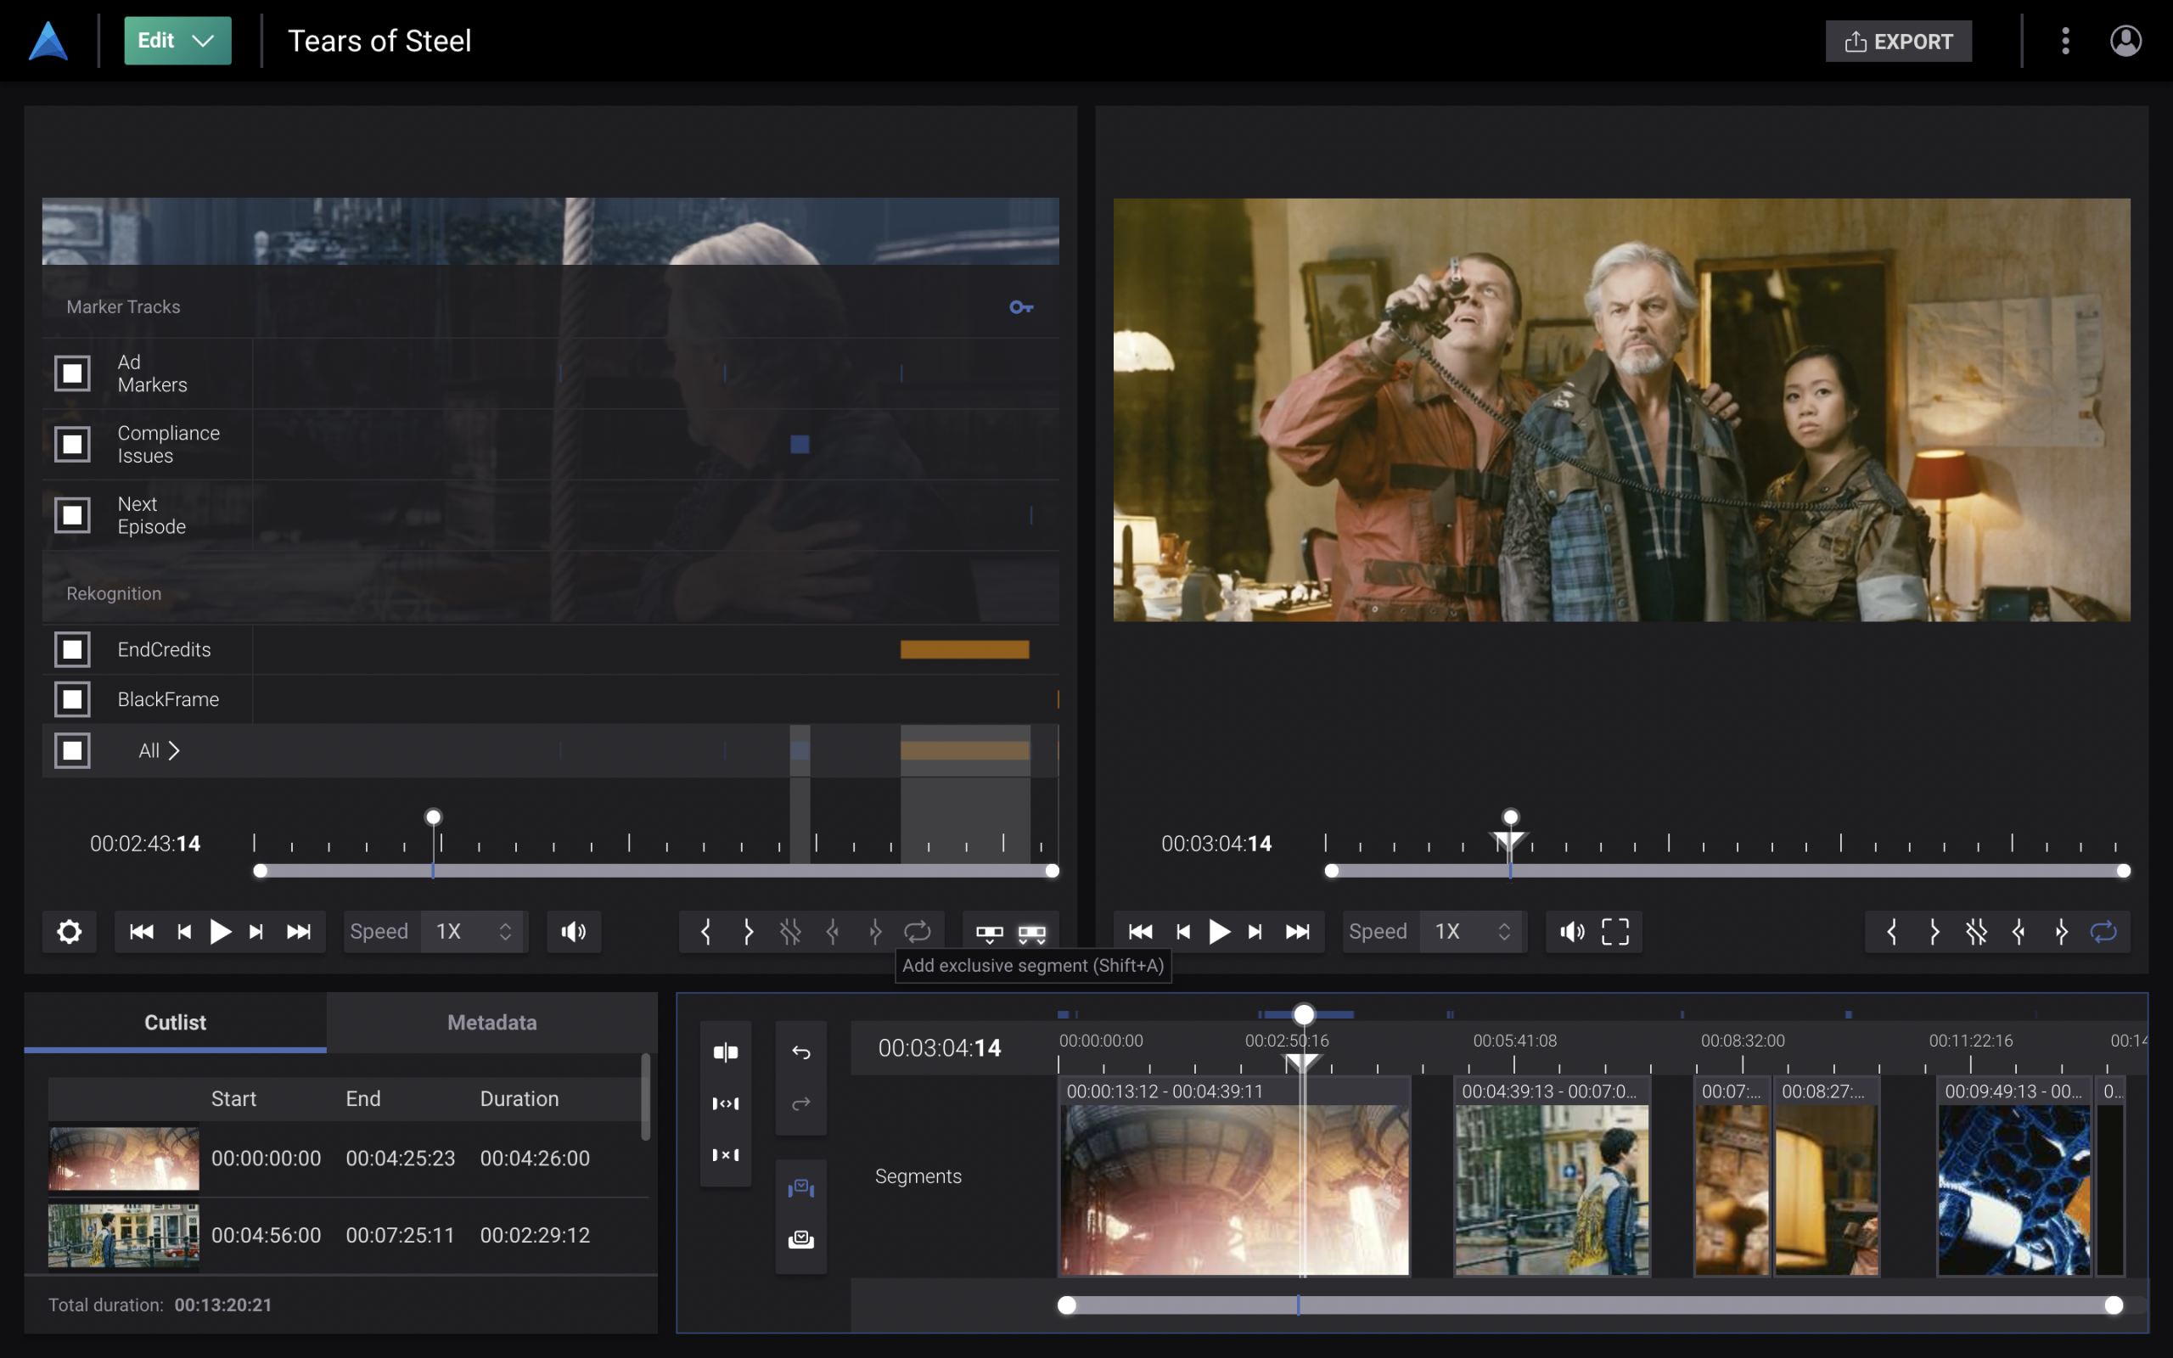Select segment 00:00:13:12 - 00:04:39:11
This screenshot has height=1358, width=2173.
pyautogui.click(x=1233, y=1176)
